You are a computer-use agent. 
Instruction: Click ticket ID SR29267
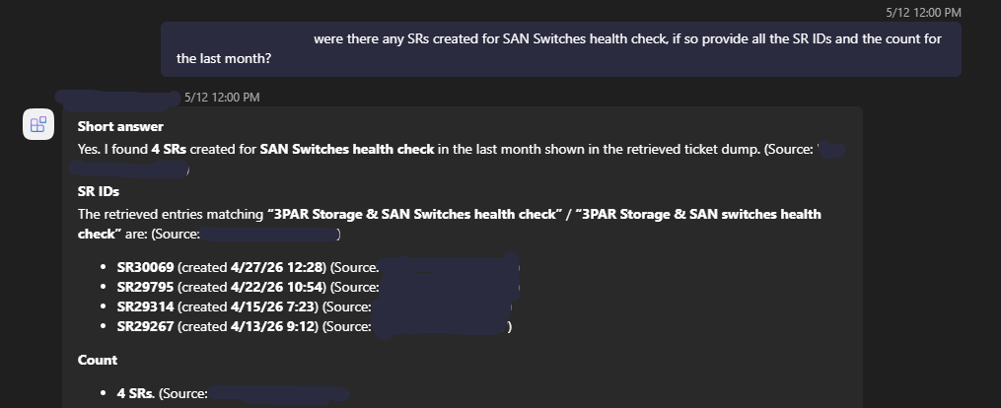tap(146, 326)
